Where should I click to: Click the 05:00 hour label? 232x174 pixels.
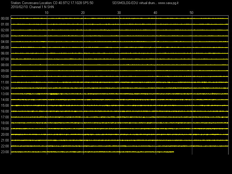coord(5,48)
